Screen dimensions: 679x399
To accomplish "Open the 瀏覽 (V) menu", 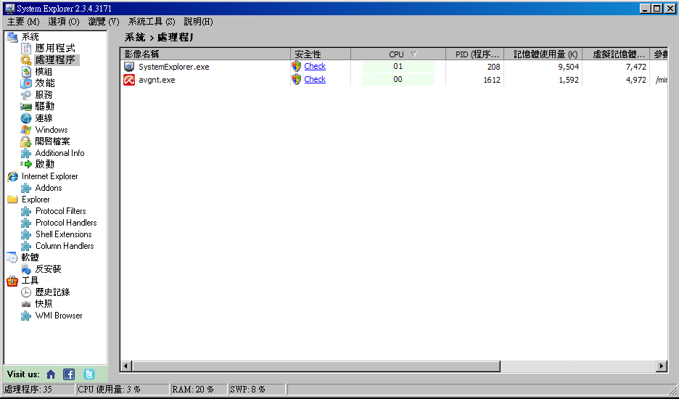I will click(x=104, y=22).
